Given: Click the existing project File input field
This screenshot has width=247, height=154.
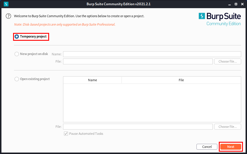Looking at the screenshot, I should pyautogui.click(x=138, y=127).
